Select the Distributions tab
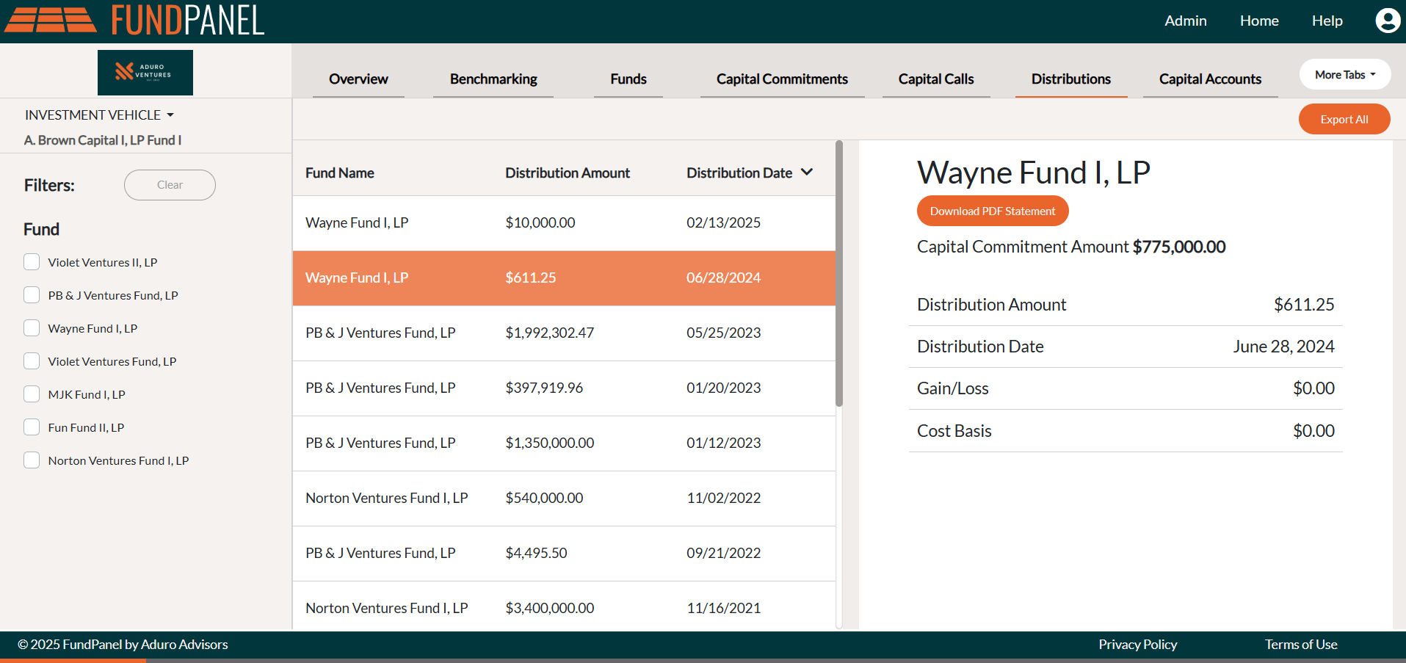Viewport: 1406px width, 663px height. 1071,79
